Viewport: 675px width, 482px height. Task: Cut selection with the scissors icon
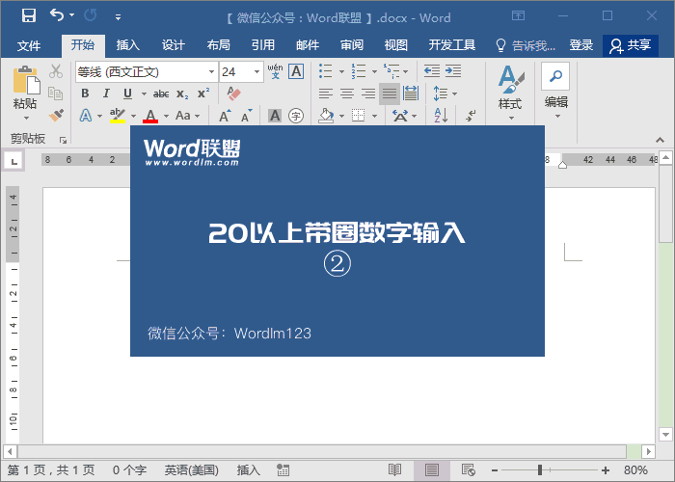(56, 71)
